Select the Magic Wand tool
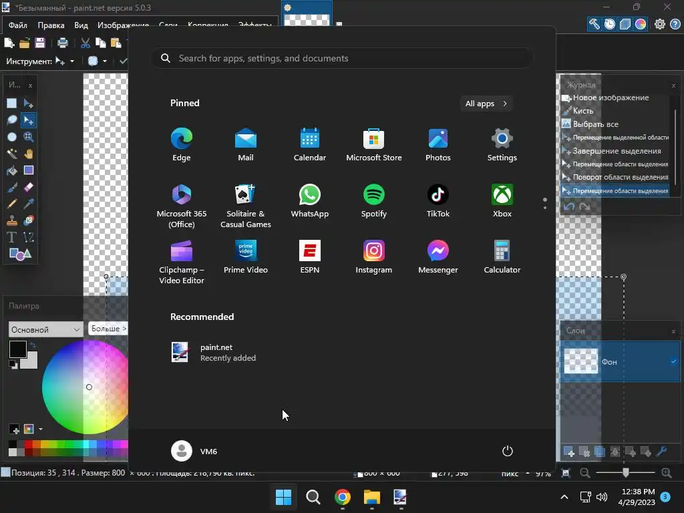This screenshot has width=684, height=513. [12, 154]
